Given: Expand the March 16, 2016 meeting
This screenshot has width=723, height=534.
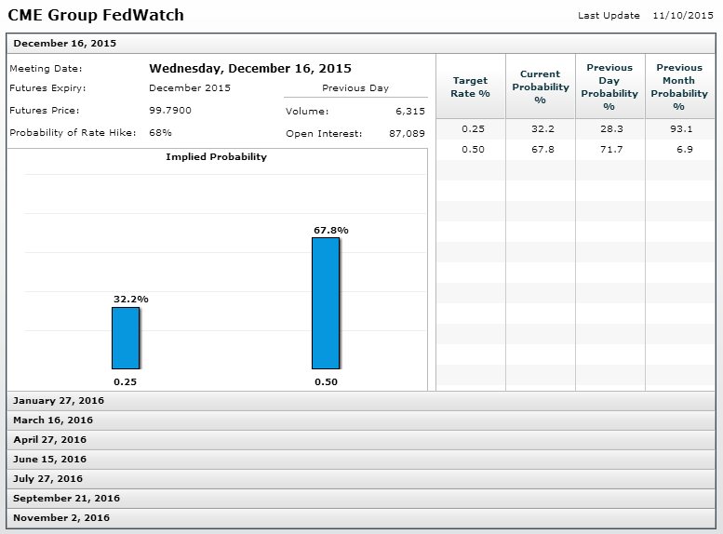Looking at the screenshot, I should click(361, 421).
